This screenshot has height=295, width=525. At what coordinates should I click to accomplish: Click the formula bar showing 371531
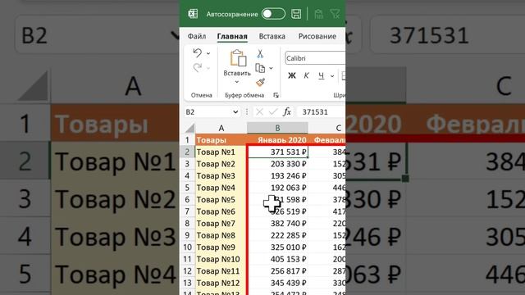(321, 112)
